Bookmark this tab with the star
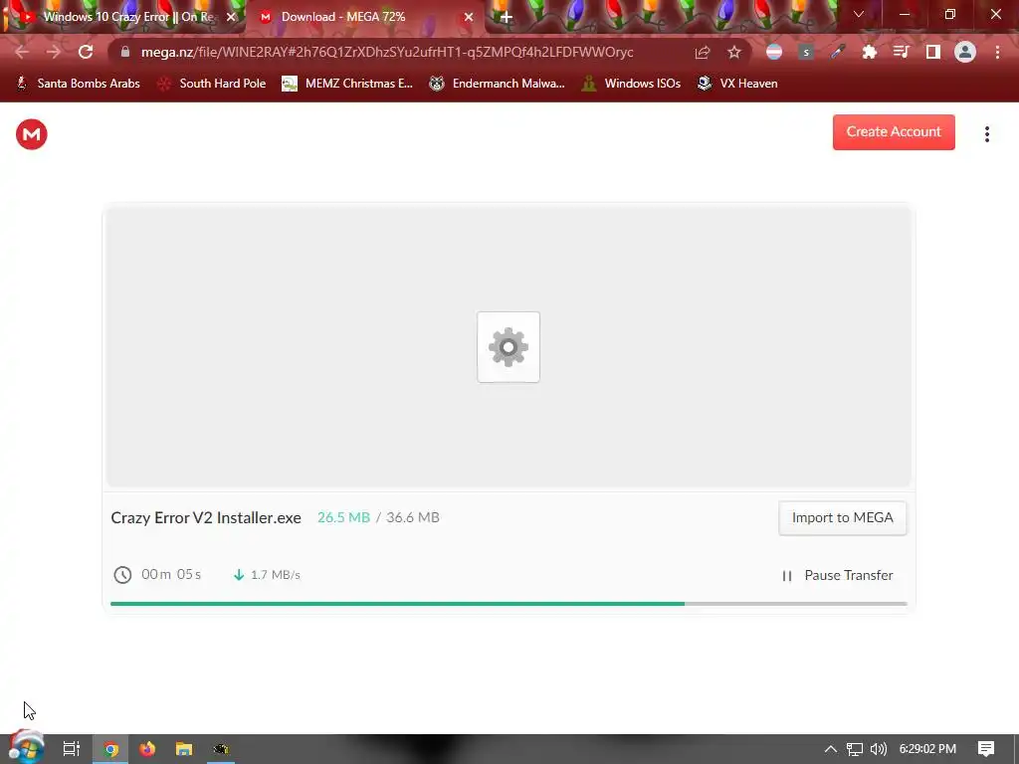Image resolution: width=1019 pixels, height=764 pixels. click(x=734, y=52)
